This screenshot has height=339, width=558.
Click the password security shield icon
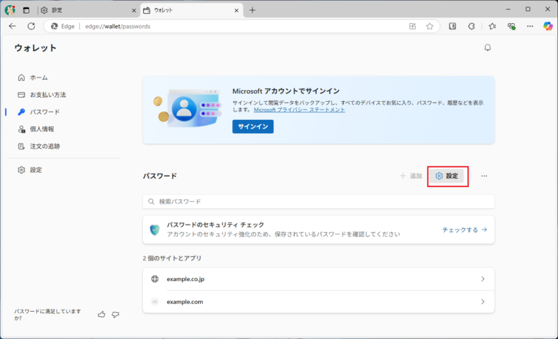click(155, 229)
